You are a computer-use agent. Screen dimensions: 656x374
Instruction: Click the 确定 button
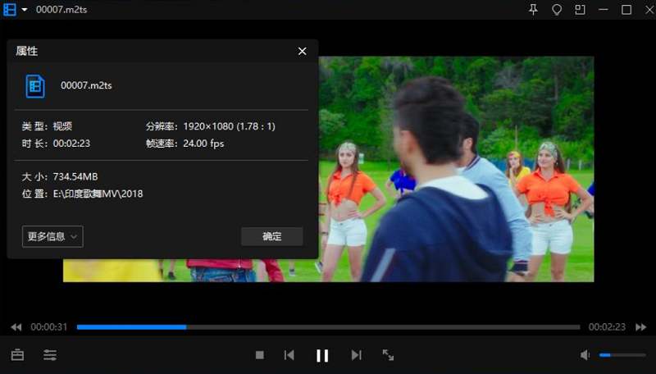point(271,236)
